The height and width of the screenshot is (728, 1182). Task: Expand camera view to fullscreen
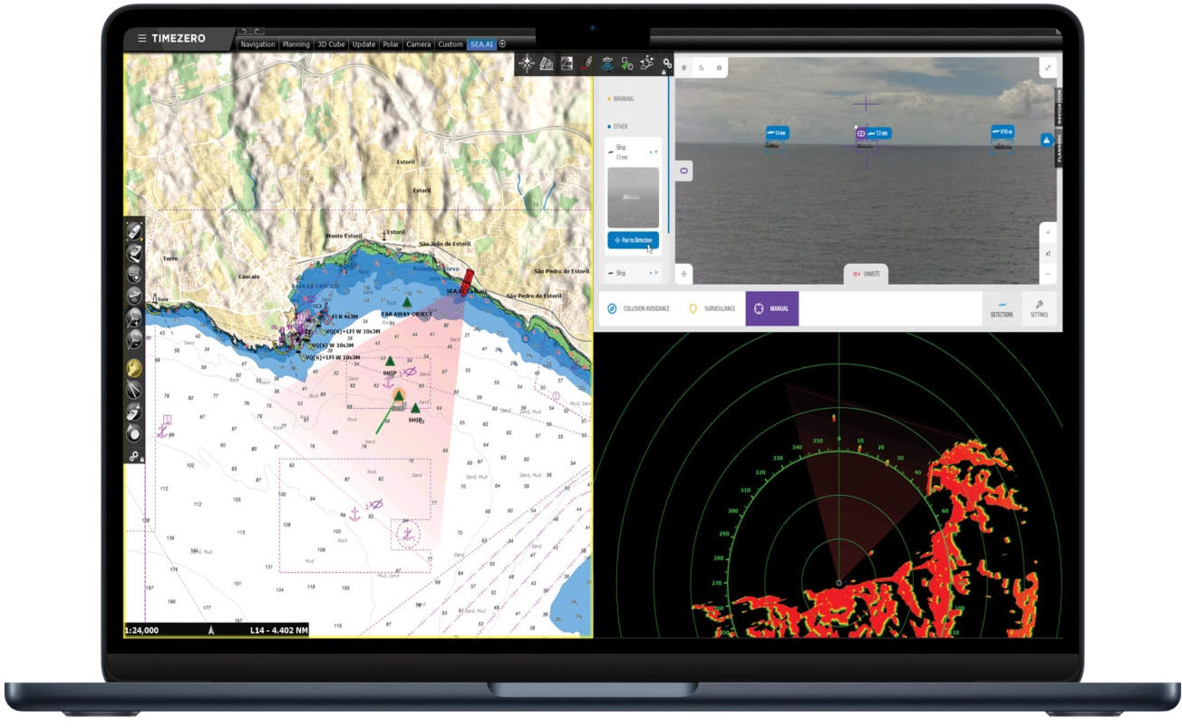[x=1048, y=67]
